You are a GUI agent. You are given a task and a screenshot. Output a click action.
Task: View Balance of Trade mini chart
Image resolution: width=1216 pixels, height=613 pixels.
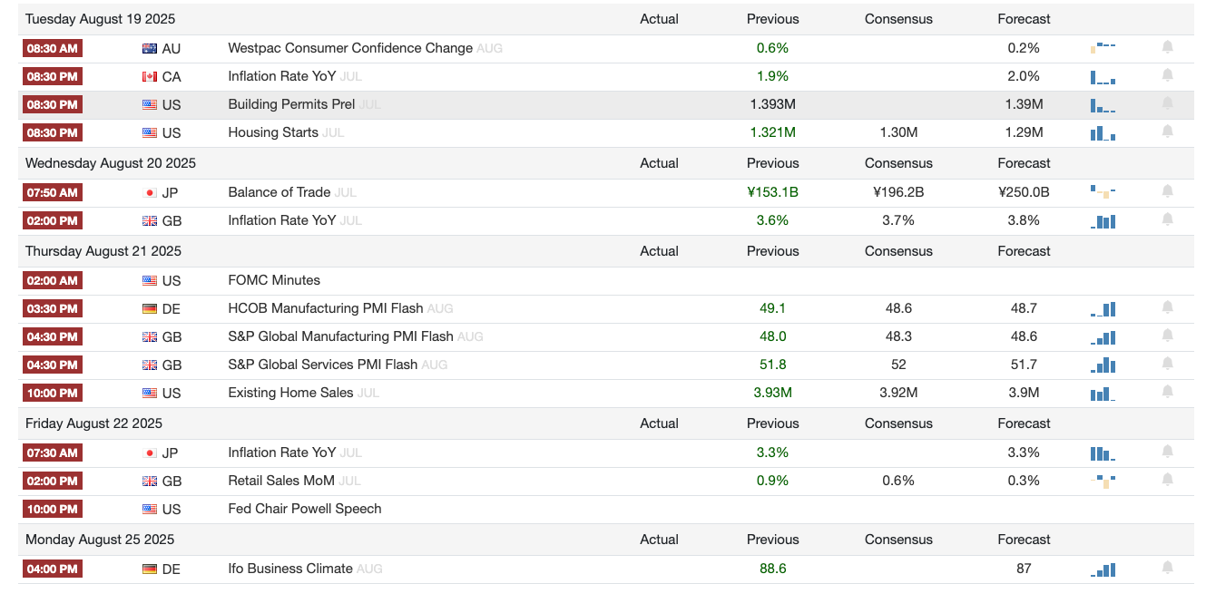pyautogui.click(x=1103, y=191)
